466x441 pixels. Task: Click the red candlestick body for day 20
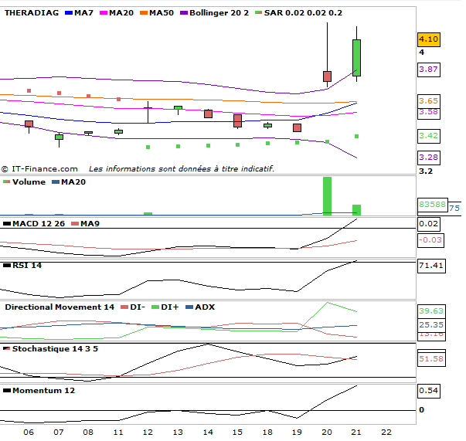click(x=327, y=76)
